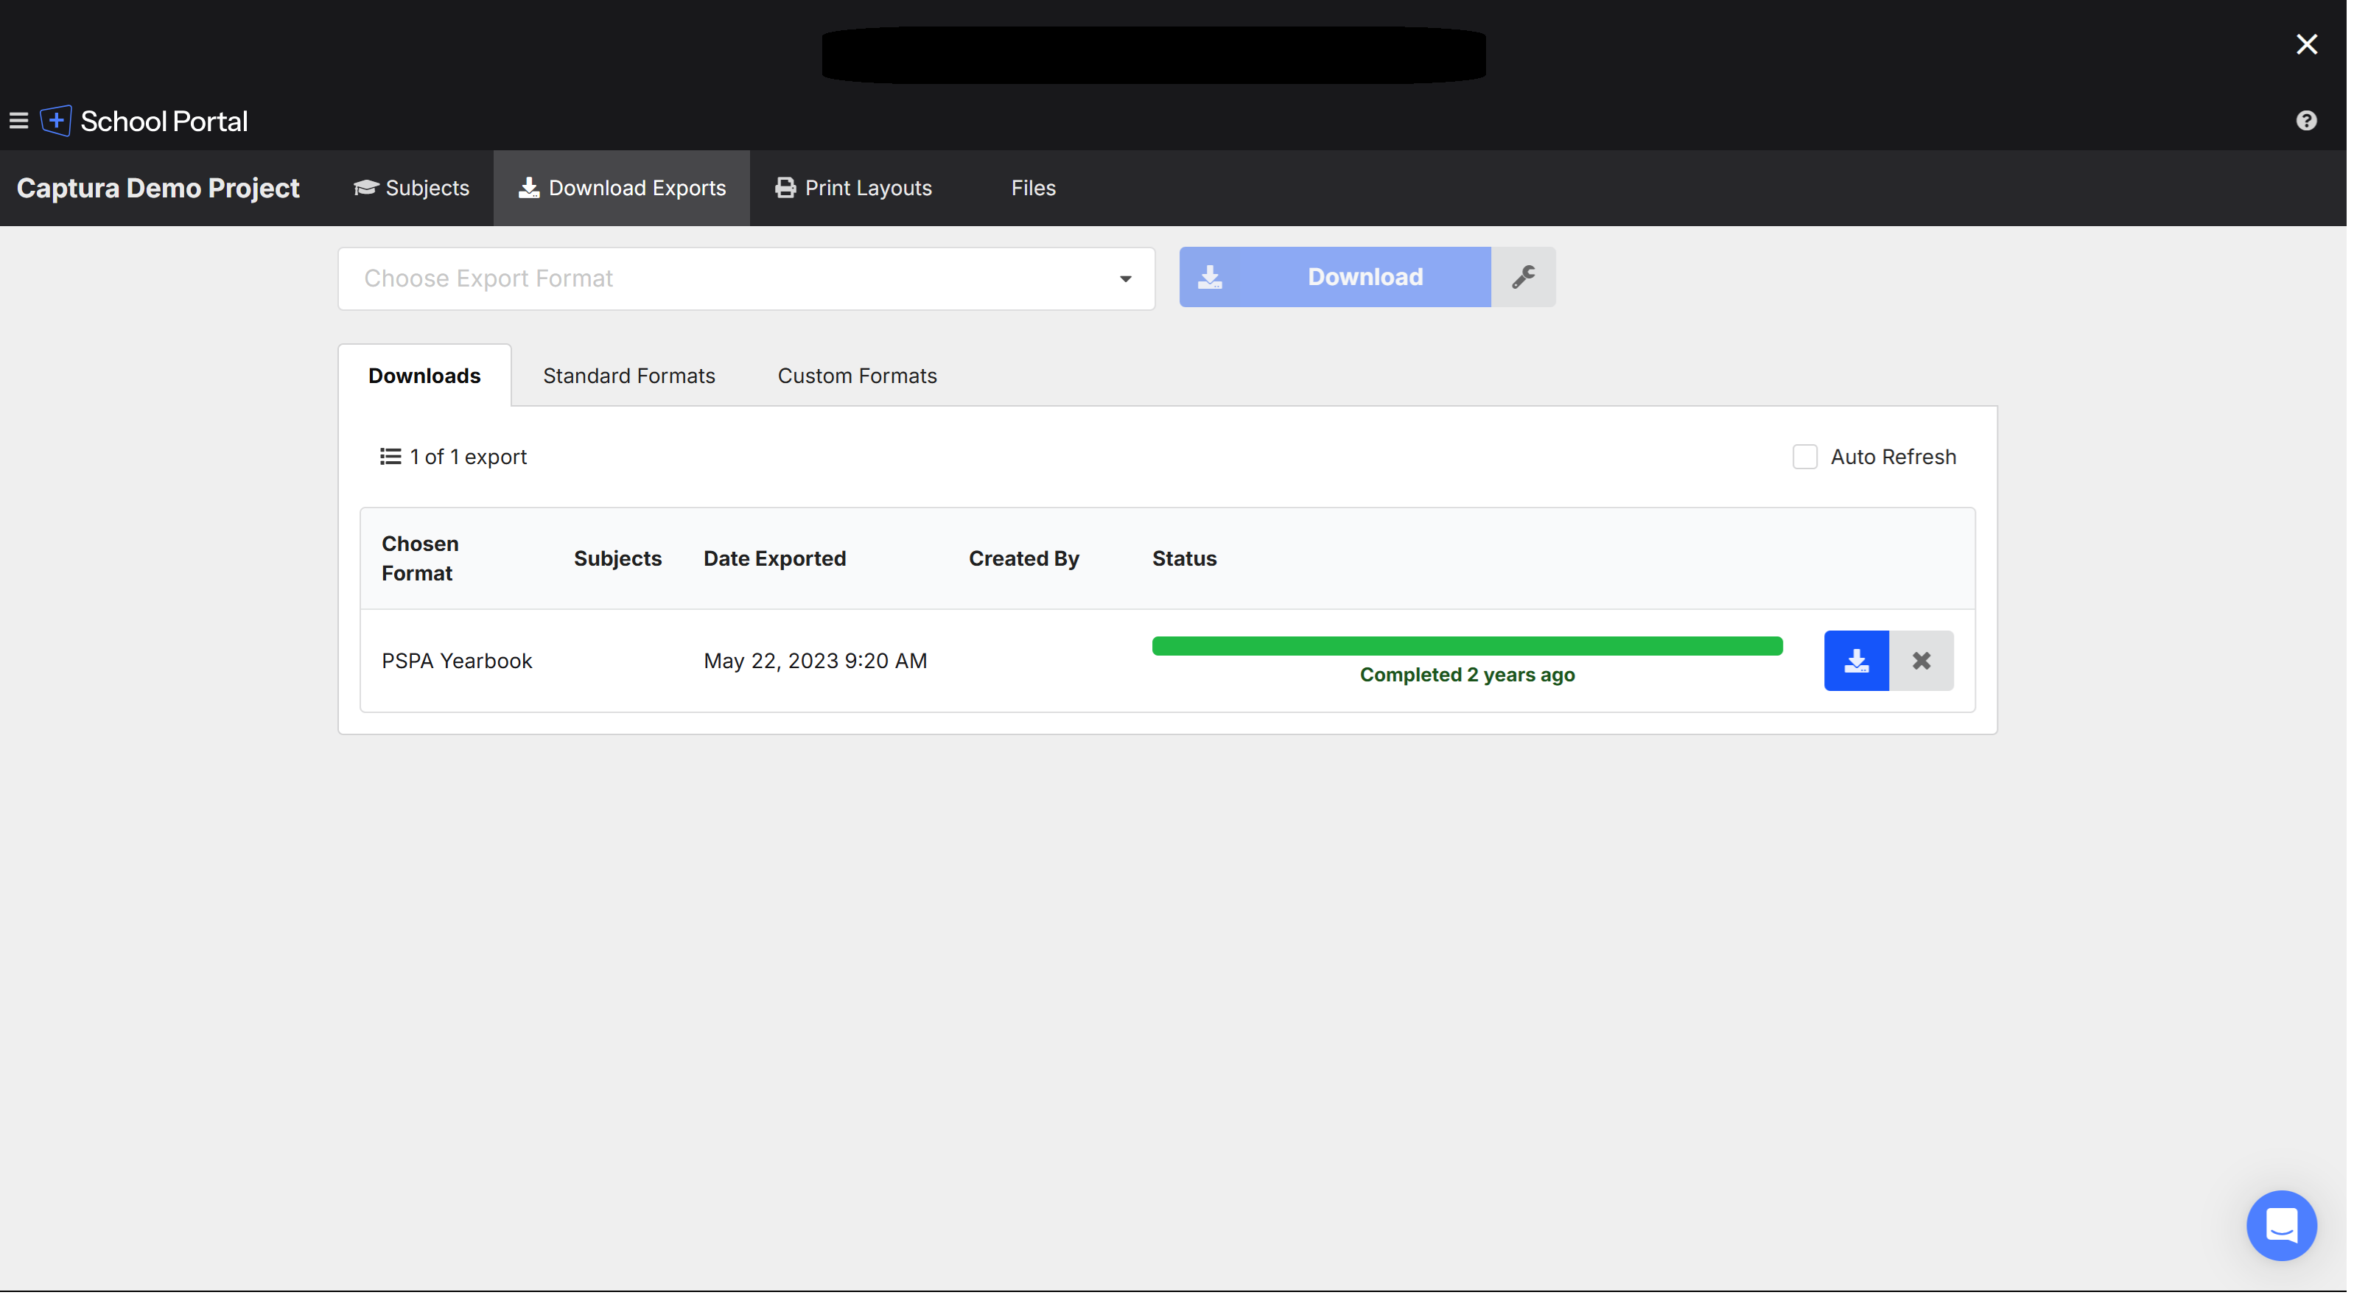
Task: Go to the Files section
Action: (1033, 189)
